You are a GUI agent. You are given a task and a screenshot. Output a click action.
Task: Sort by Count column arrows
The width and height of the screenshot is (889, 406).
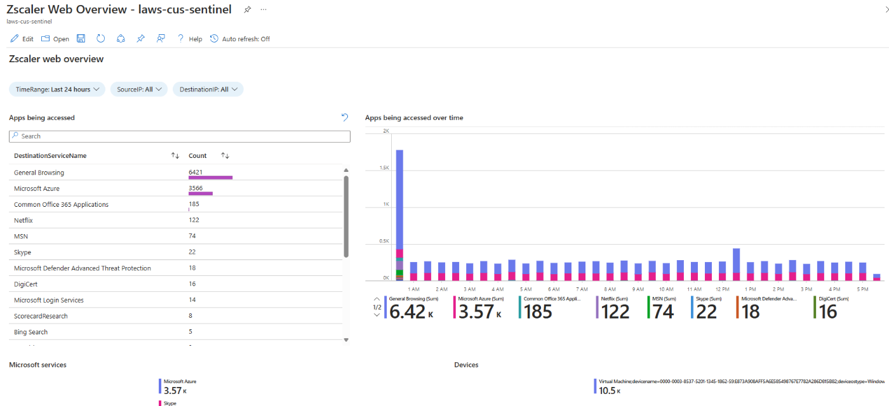pos(225,155)
